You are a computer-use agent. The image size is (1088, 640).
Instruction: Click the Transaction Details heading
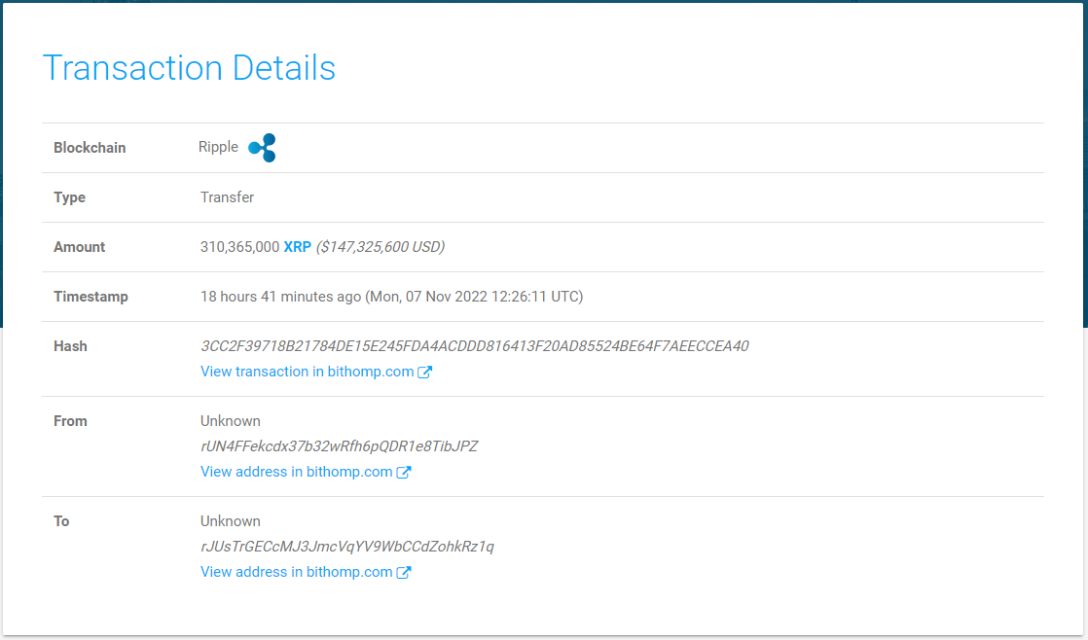(189, 68)
